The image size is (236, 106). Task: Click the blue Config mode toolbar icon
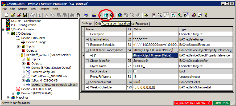(x=120, y=15)
